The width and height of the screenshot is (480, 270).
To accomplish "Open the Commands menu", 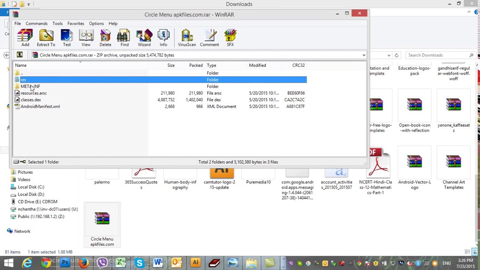I will click(36, 24).
